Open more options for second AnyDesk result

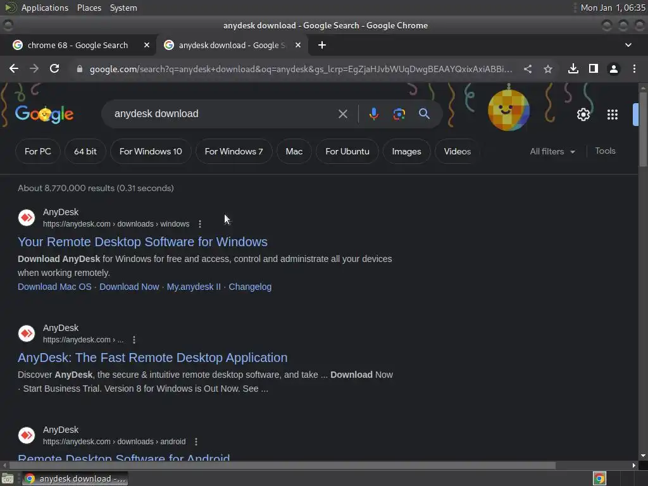tap(134, 340)
